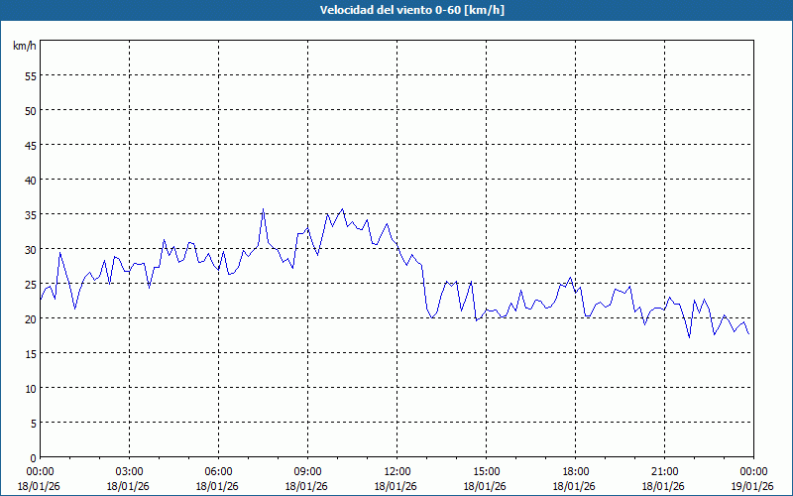Click the 06:00 time label on the x-axis

pos(218,471)
